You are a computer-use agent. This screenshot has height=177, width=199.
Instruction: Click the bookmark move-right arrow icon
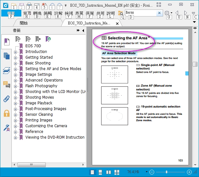click(38, 39)
